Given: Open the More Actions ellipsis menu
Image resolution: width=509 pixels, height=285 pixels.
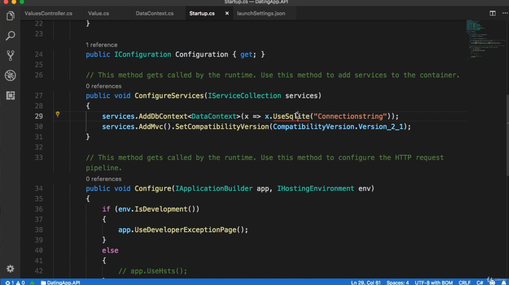Looking at the screenshot, I should pos(505,13).
